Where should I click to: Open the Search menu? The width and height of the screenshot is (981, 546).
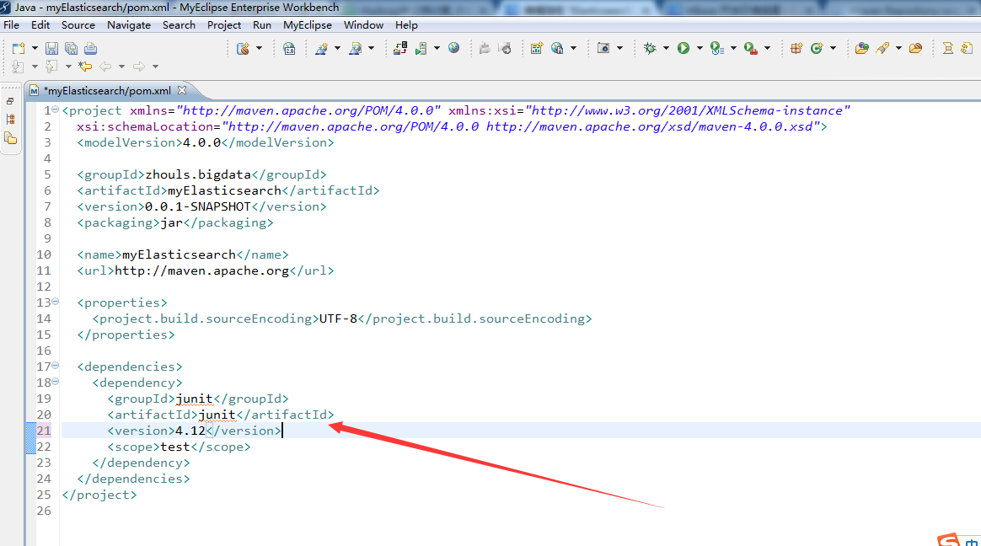[179, 25]
